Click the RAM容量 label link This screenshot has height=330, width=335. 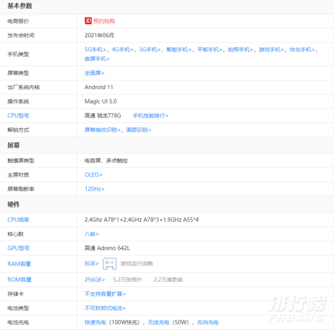tap(19, 264)
